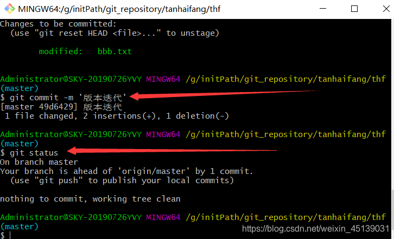
Task: Click the final empty '$' prompt with cursor
Action: [x=5, y=236]
